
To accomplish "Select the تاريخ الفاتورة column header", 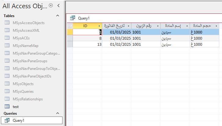I will tap(117, 26).
